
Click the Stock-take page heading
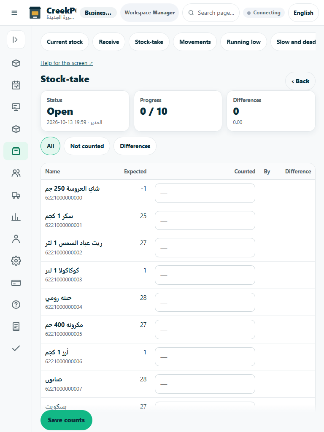65,79
